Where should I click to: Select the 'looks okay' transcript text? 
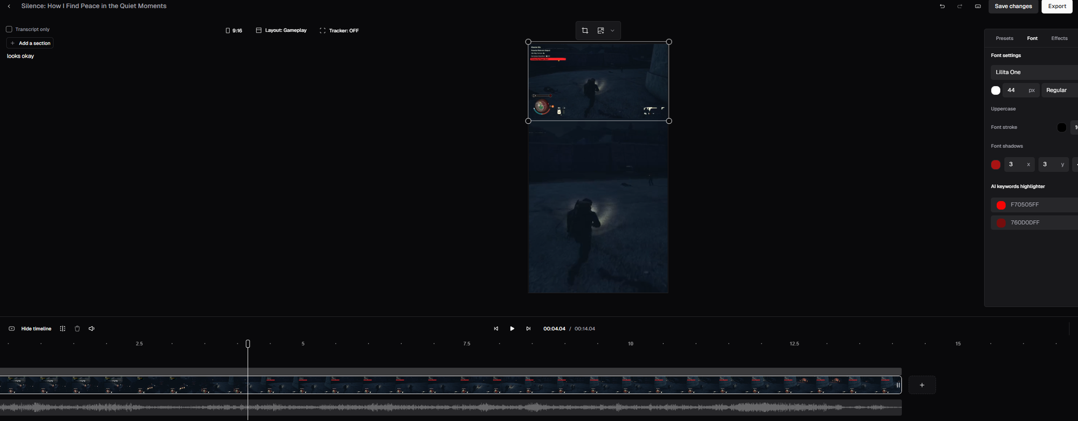tap(20, 56)
